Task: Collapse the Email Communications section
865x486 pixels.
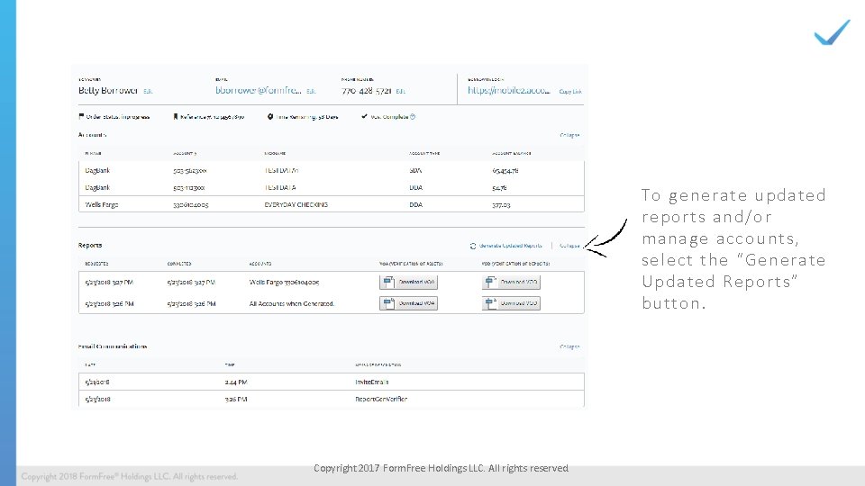Action: tap(569, 346)
